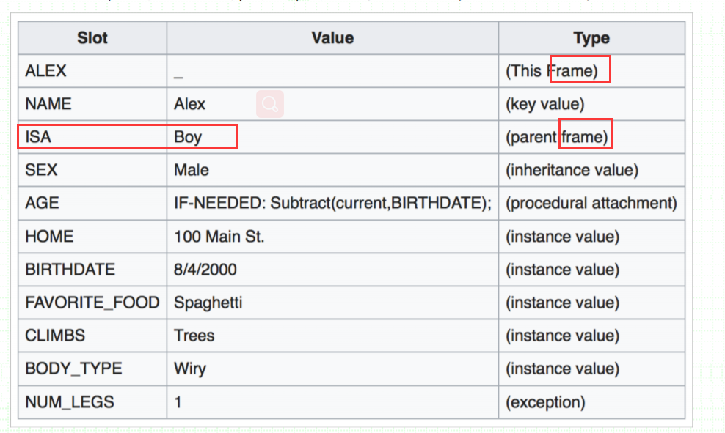Image resolution: width=725 pixels, height=433 pixels.
Task: Click the magnifier zoom icon near Alex
Action: coord(270,105)
